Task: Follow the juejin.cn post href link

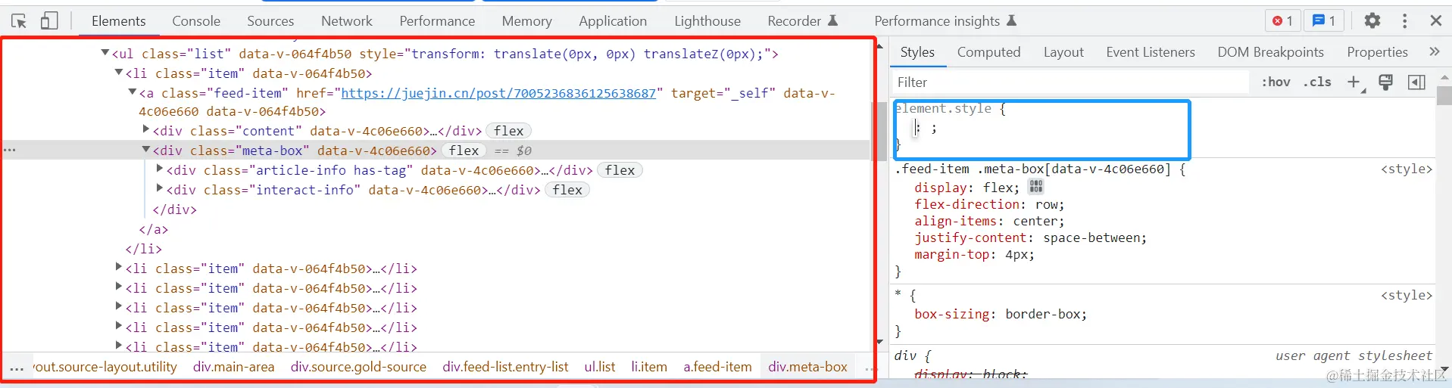Action: [498, 93]
